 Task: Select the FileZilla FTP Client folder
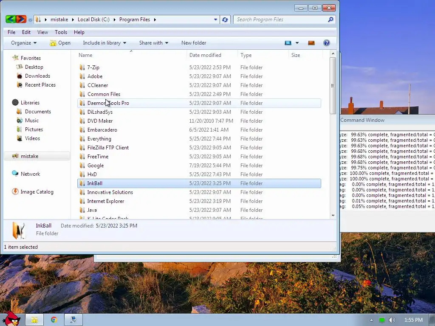(199, 147)
